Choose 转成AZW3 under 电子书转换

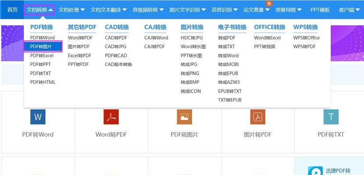(229, 82)
